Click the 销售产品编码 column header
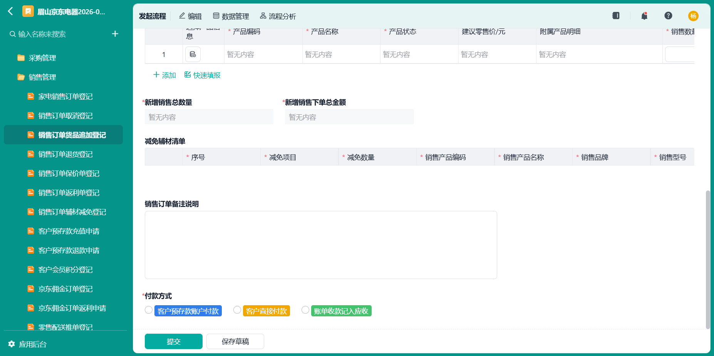Screen dimensions: 714x356 point(456,157)
